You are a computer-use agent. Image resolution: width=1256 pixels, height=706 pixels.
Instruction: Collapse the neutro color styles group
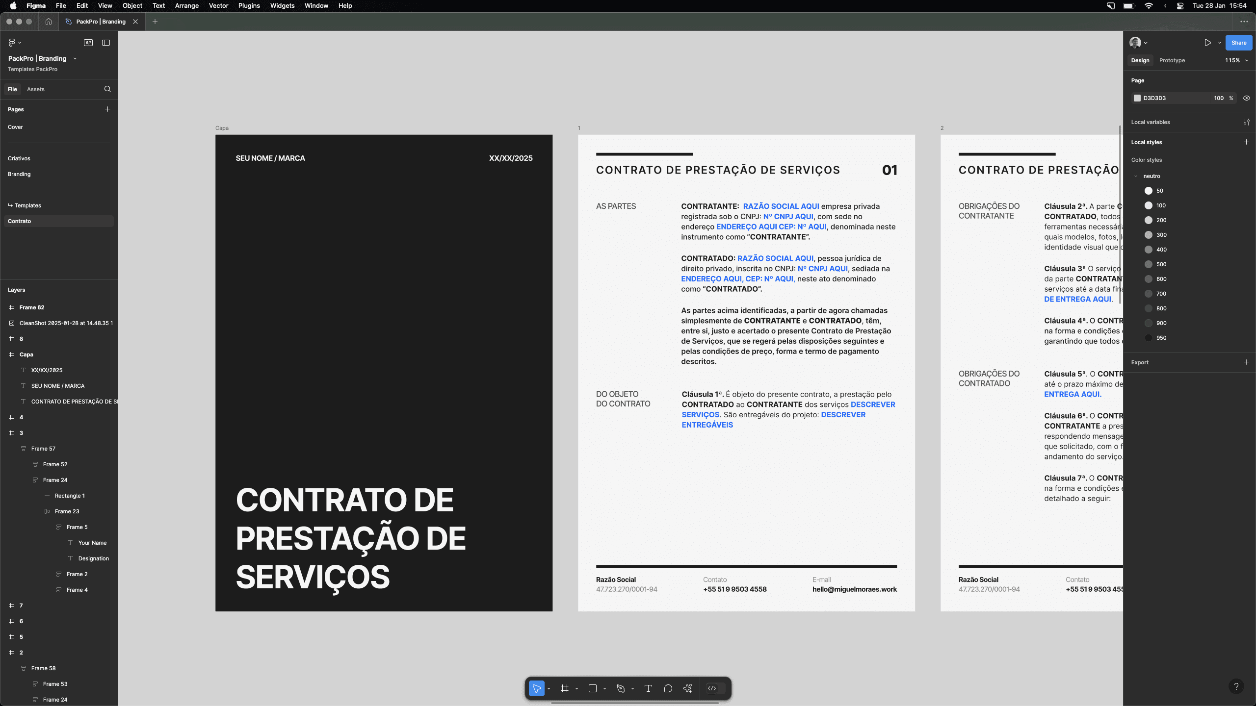[1136, 176]
